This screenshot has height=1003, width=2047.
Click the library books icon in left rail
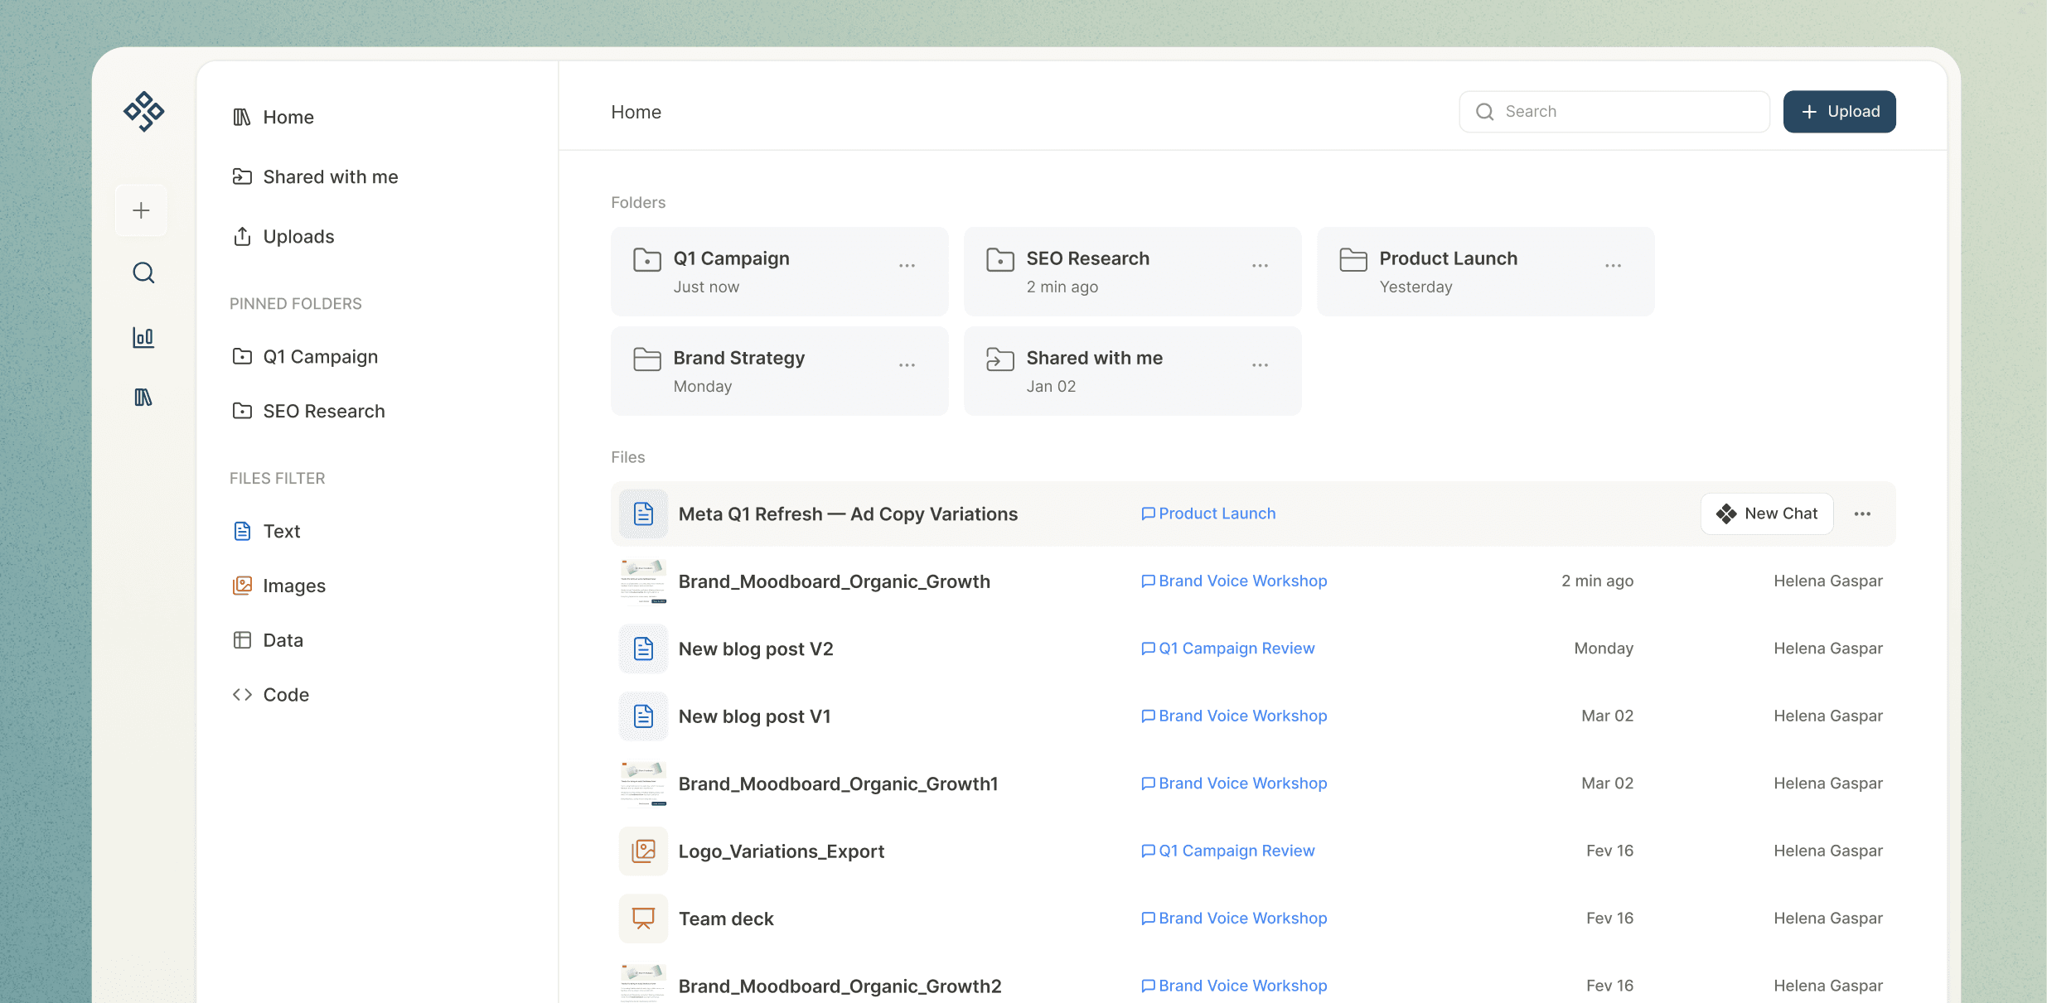click(x=143, y=398)
